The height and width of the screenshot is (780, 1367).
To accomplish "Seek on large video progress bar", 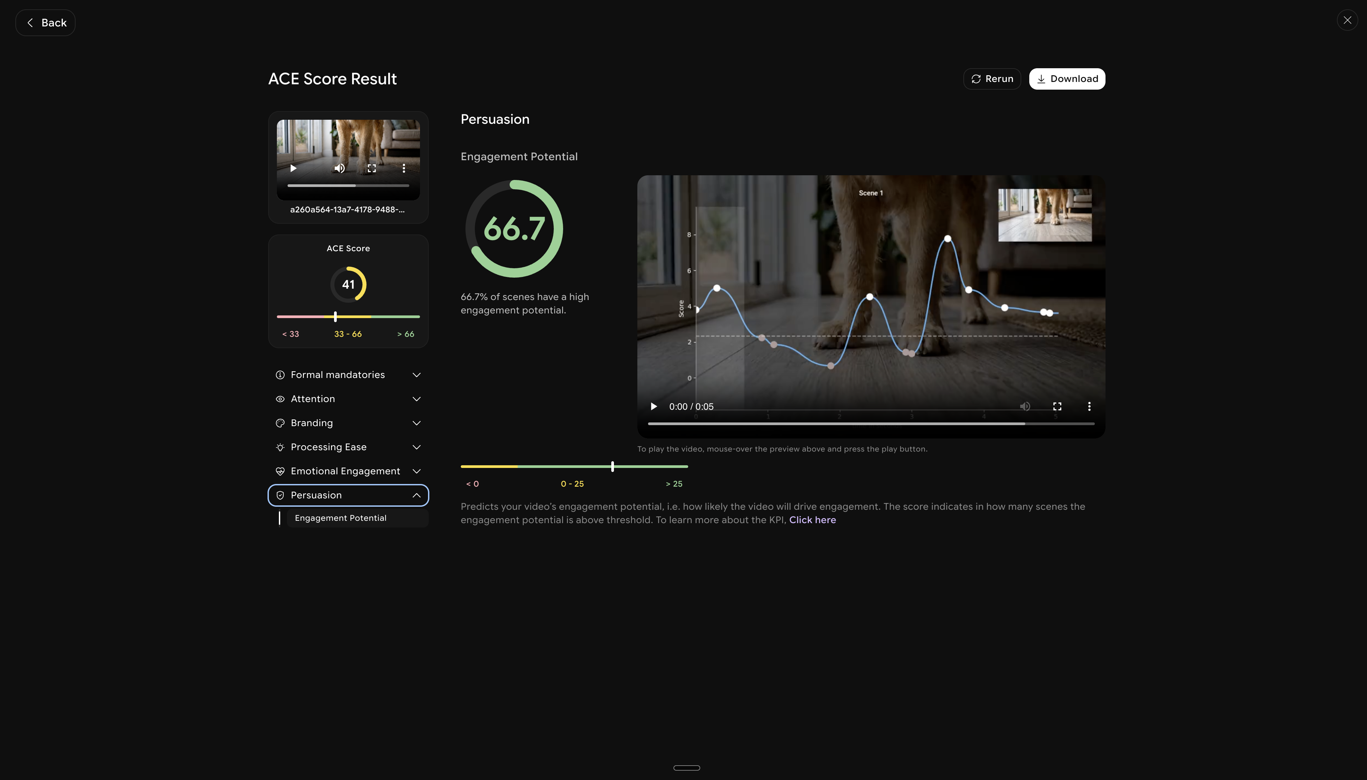I will [x=871, y=424].
